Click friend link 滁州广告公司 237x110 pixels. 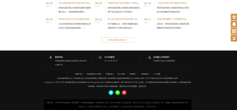click(x=138, y=102)
